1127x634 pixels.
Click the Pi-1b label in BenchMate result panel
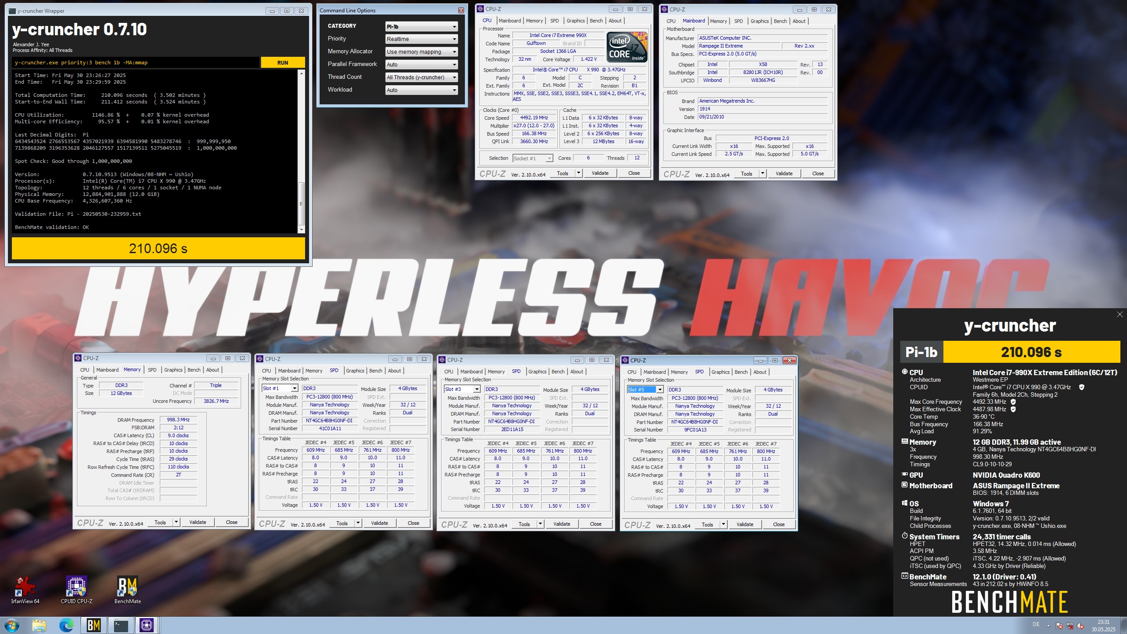(x=921, y=352)
